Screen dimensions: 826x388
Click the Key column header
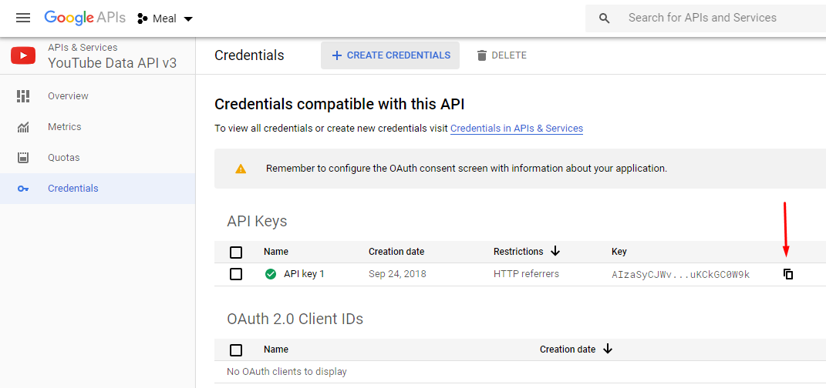coord(619,252)
